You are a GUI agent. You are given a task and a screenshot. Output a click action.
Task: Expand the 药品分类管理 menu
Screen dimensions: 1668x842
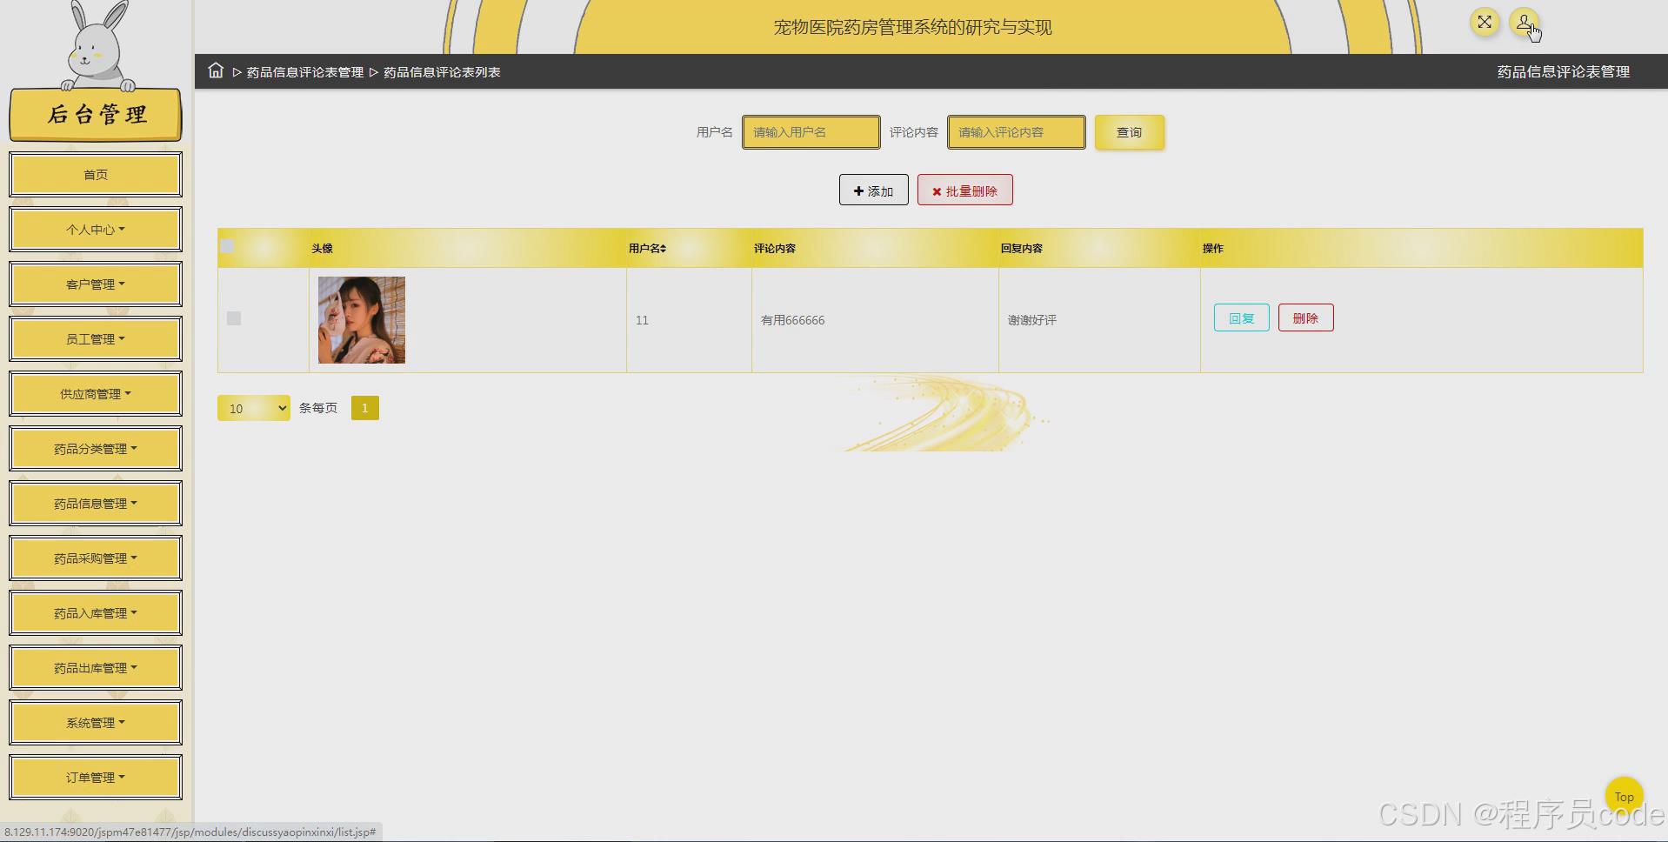point(96,449)
